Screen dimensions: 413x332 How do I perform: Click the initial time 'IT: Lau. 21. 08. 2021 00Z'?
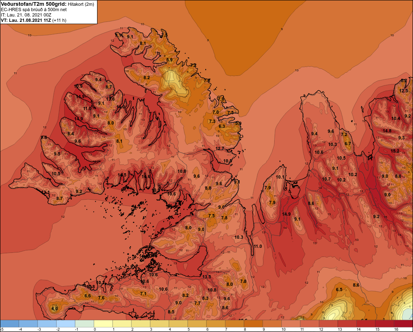click(26, 15)
